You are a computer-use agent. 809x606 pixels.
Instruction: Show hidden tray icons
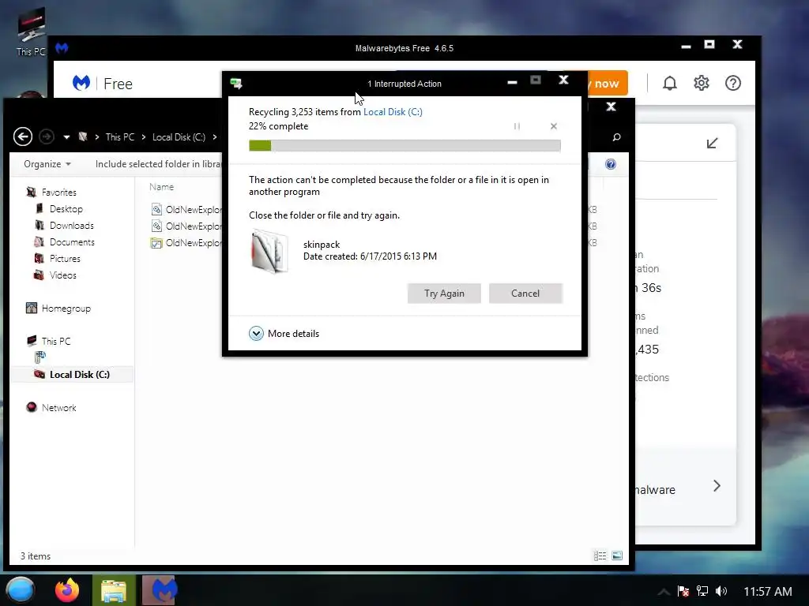tap(664, 592)
